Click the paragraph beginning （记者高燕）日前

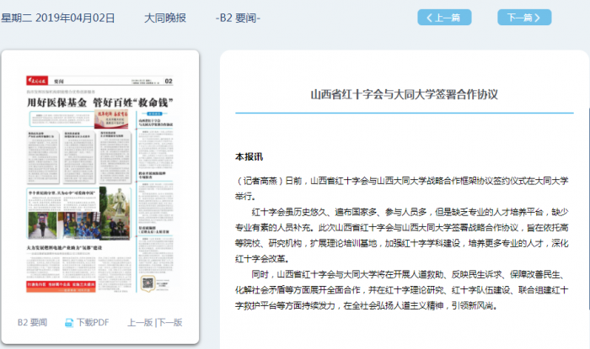coord(401,188)
